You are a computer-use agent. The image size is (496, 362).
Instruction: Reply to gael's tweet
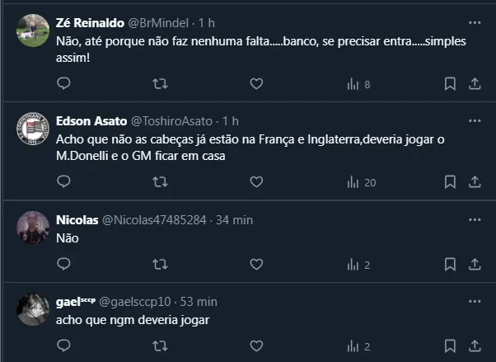[x=63, y=346]
